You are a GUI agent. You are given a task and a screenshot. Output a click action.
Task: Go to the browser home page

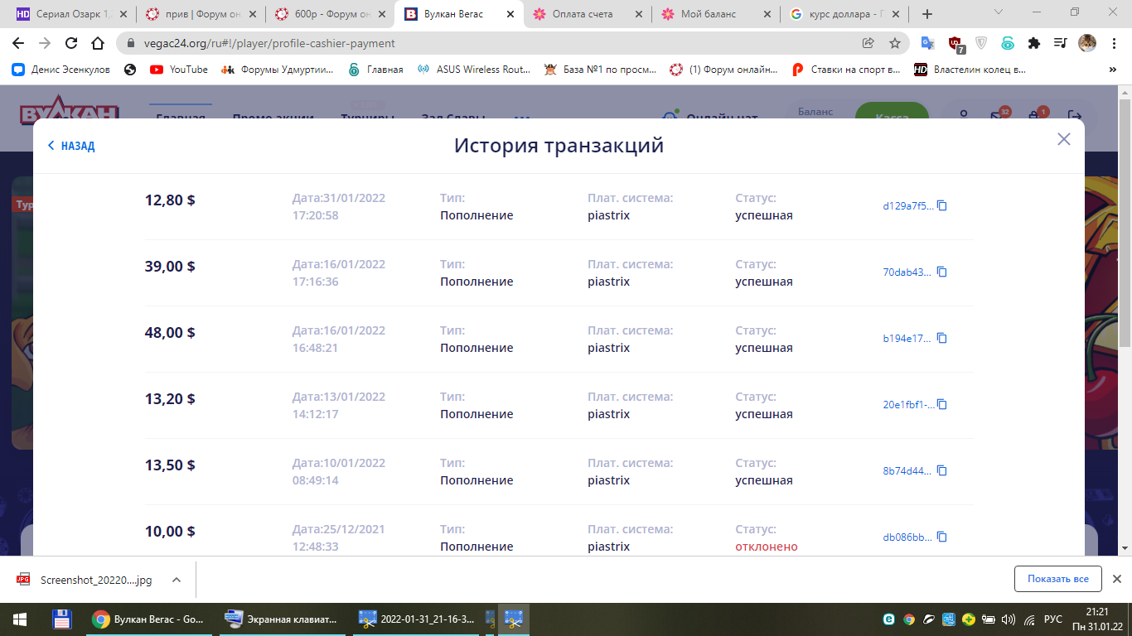click(x=98, y=43)
